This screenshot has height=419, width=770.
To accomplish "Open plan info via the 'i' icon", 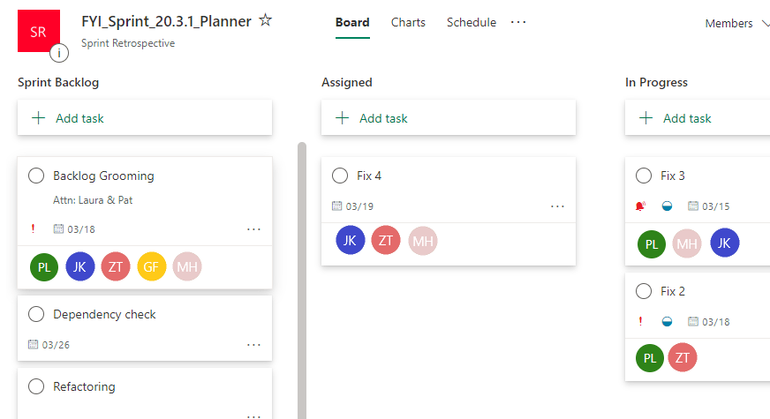I will tap(59, 53).
